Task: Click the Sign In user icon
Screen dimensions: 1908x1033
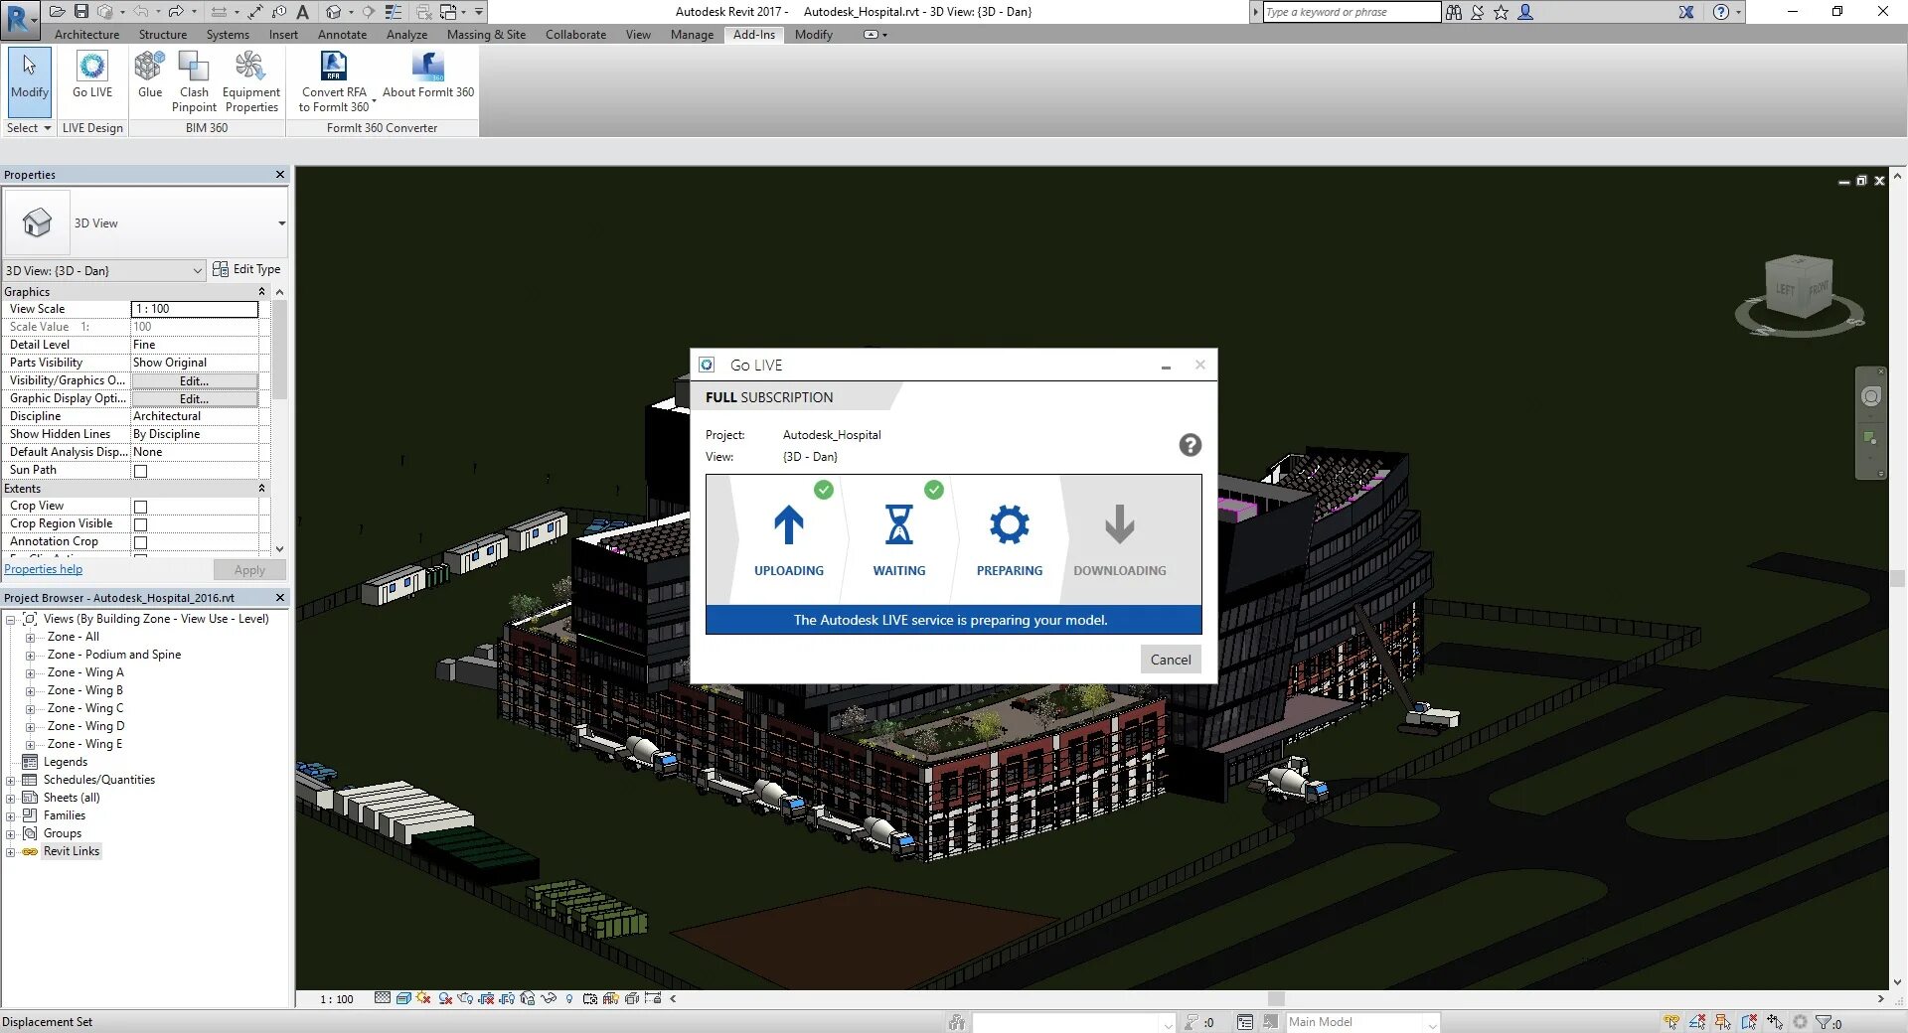Action: point(1525,12)
